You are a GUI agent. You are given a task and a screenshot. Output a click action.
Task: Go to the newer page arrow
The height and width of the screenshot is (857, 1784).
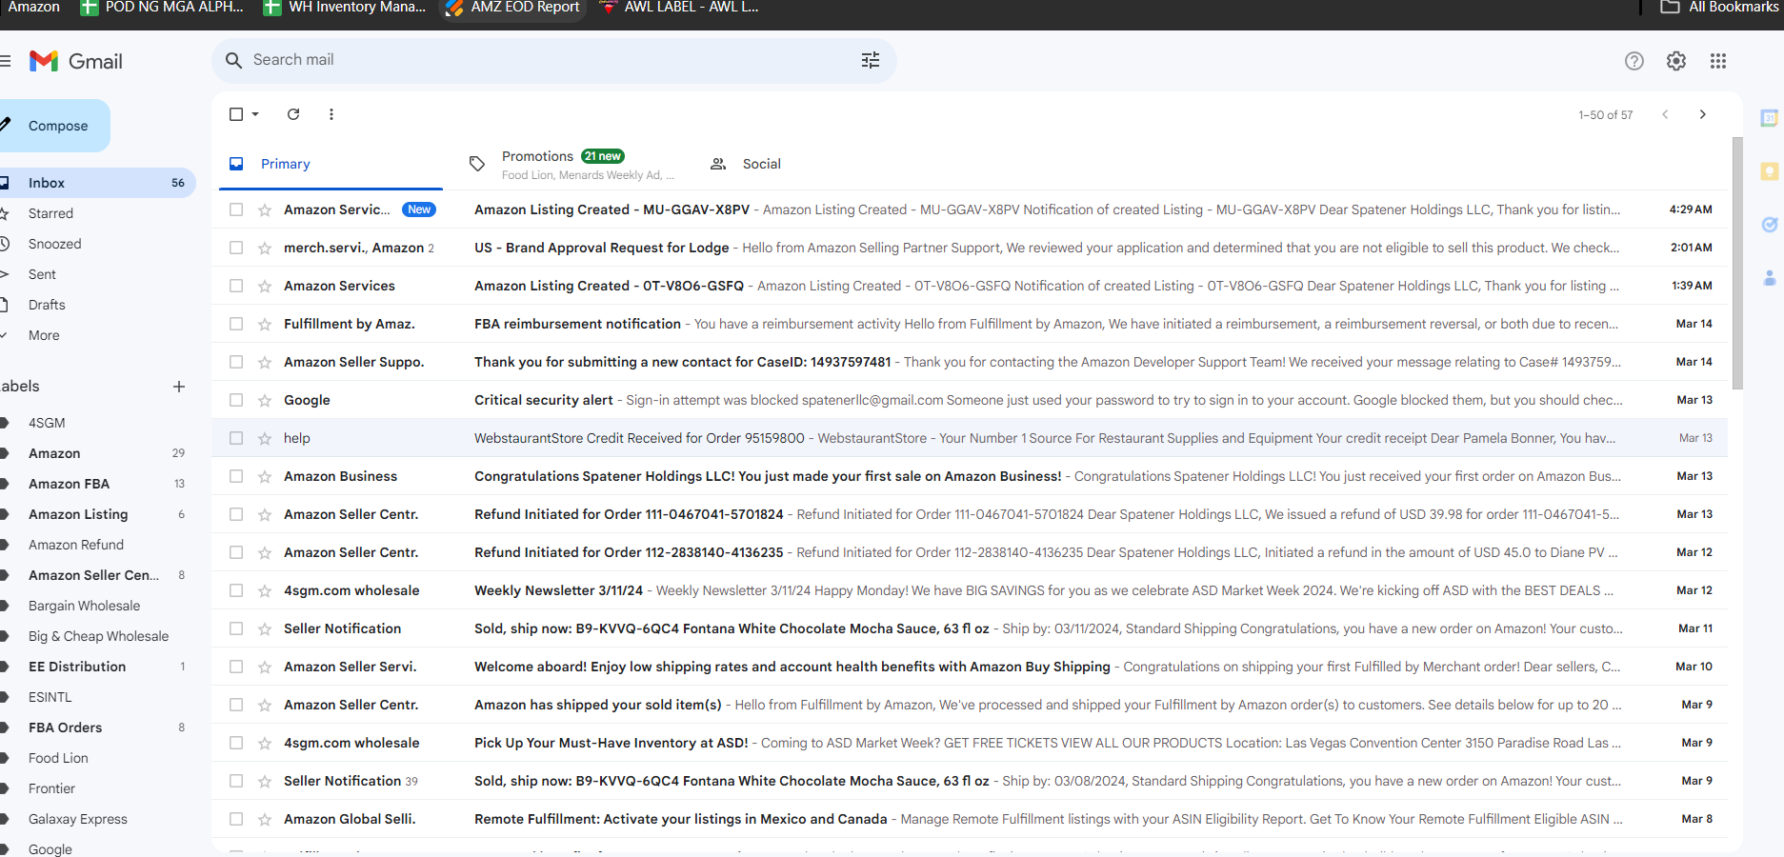(x=1665, y=114)
